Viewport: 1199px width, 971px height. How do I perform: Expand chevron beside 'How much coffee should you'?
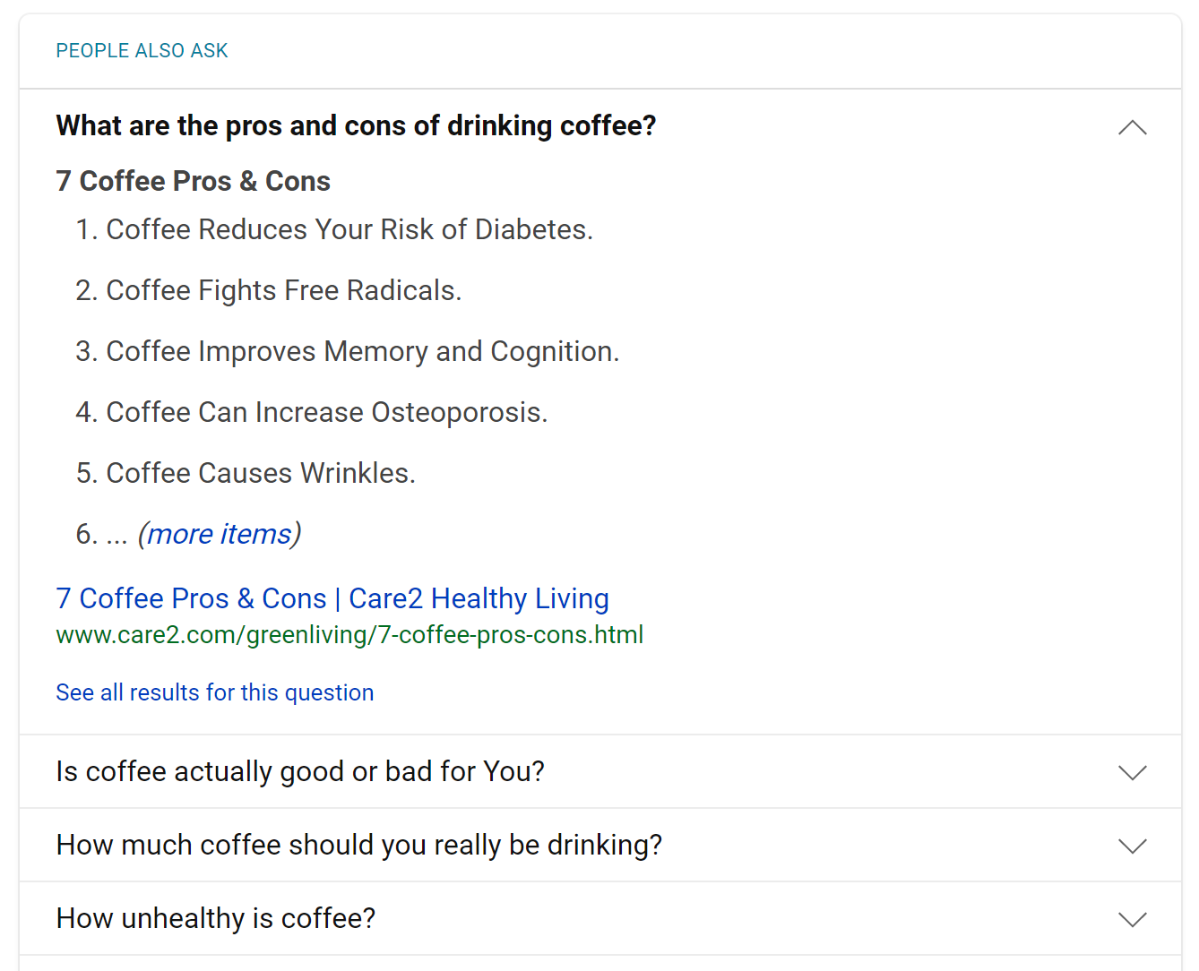(x=1133, y=846)
